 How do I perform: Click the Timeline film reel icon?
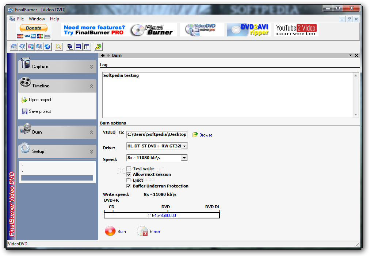[25, 82]
